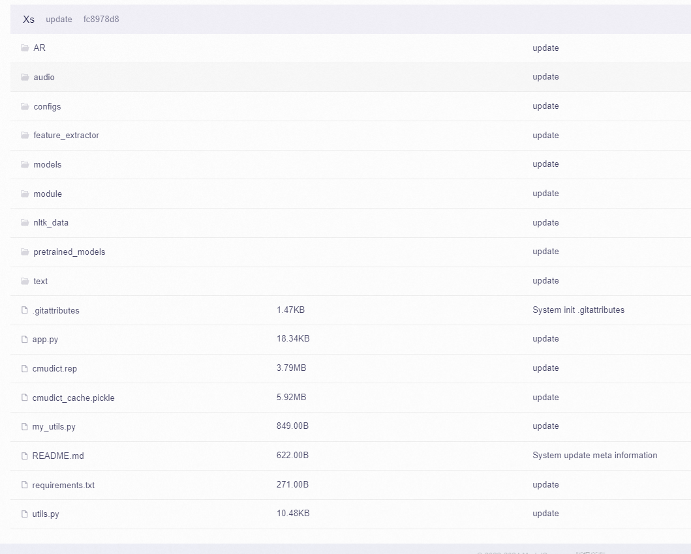This screenshot has height=554, width=691.
Task: Open requirements.txt file
Action: coord(63,486)
